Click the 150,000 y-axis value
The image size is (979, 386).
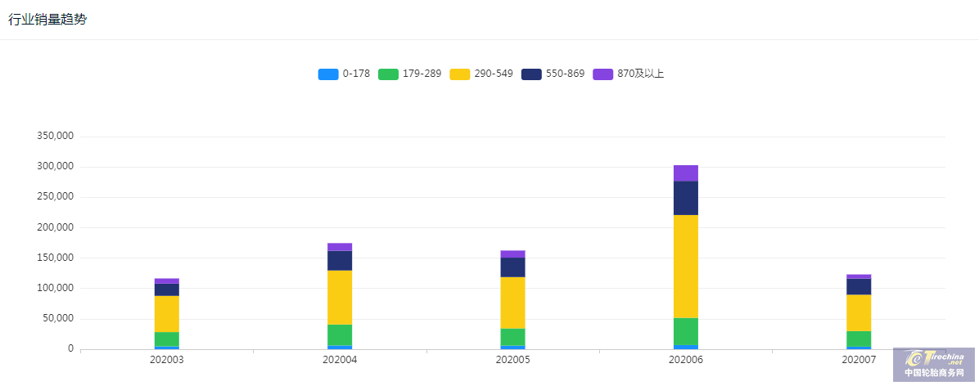tap(56, 258)
